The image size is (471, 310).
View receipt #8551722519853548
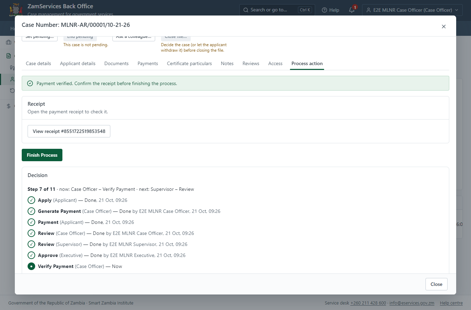coord(69,131)
